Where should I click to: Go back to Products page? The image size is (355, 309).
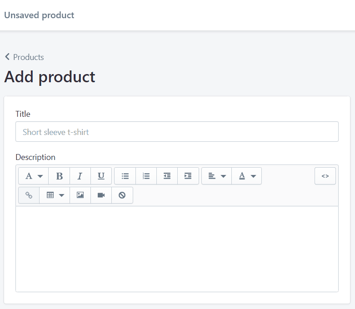[25, 57]
